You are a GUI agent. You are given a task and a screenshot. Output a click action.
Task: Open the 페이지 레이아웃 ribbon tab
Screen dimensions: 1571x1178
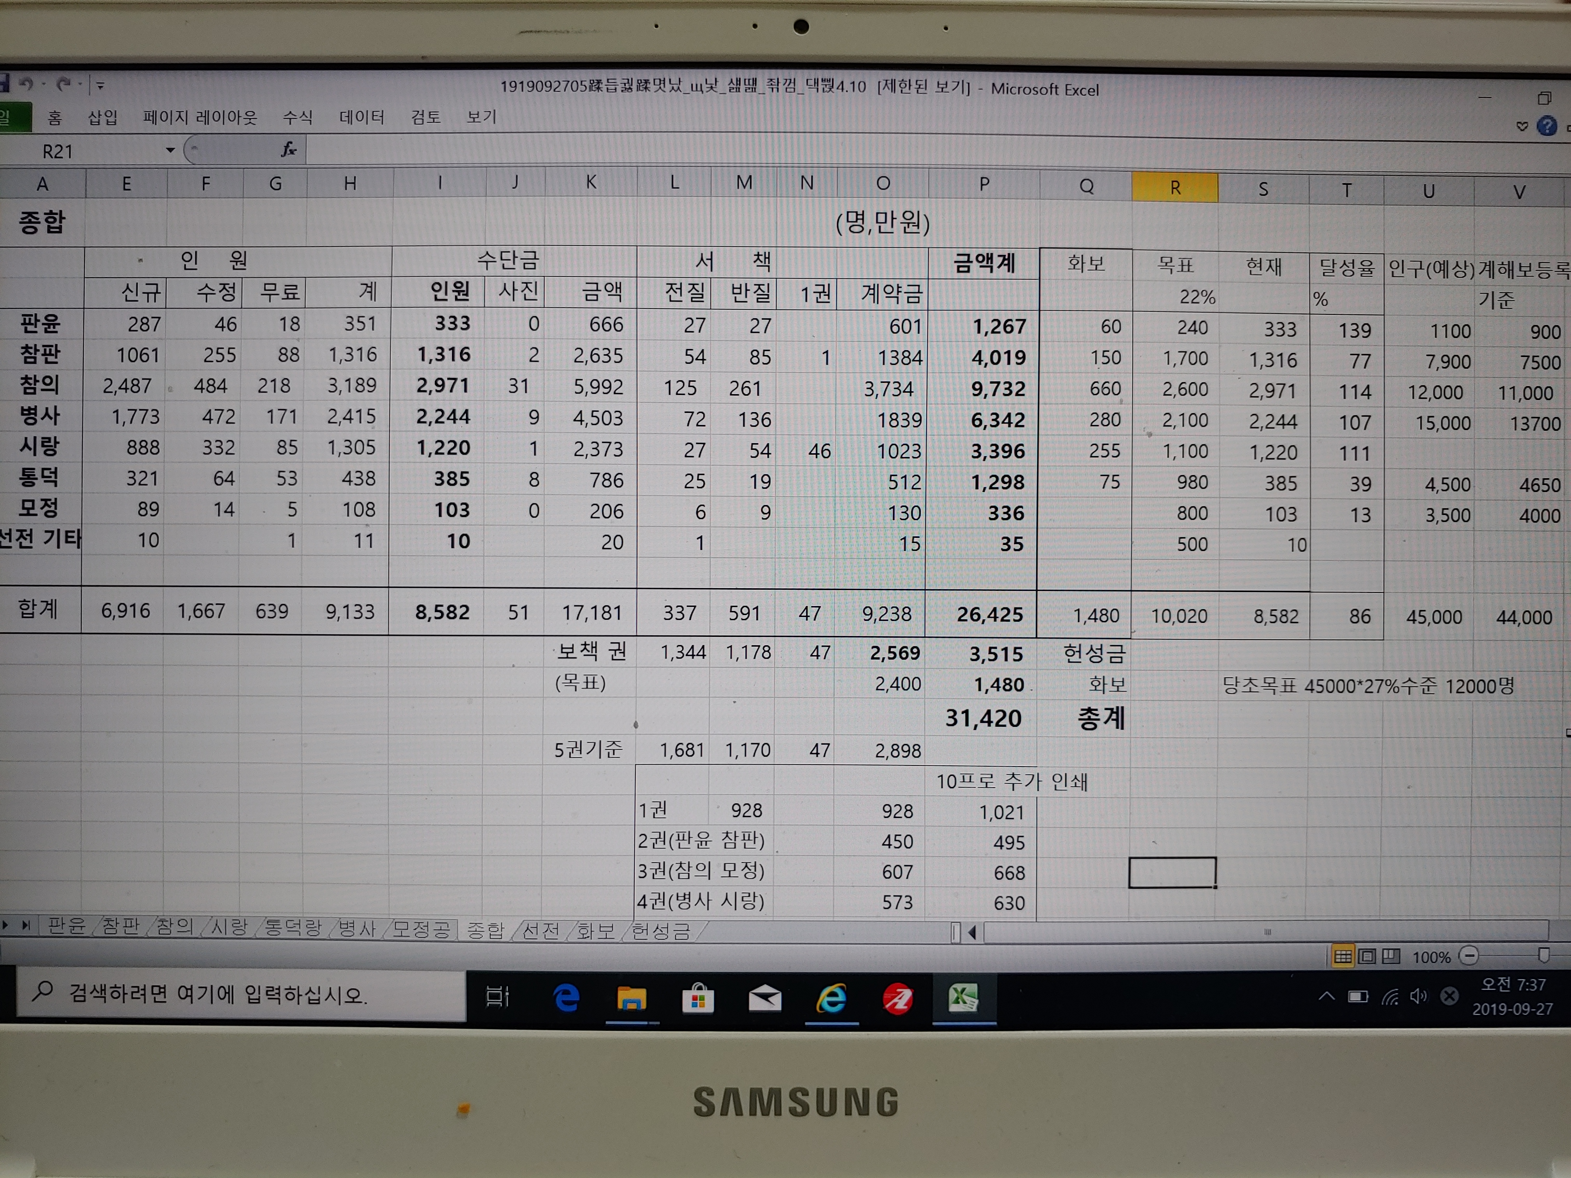click(200, 117)
